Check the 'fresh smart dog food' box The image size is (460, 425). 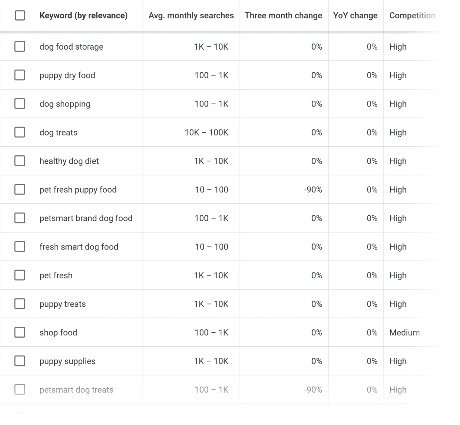tap(20, 247)
